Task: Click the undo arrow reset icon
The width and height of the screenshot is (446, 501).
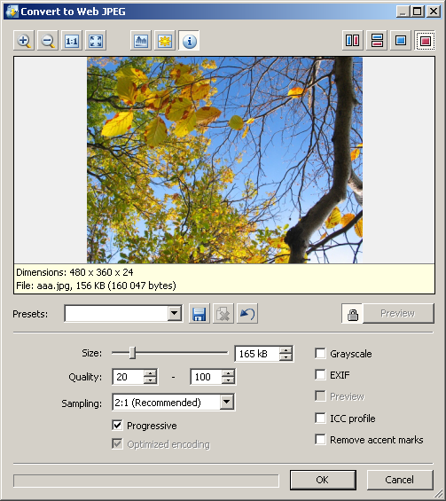Action: click(x=247, y=313)
